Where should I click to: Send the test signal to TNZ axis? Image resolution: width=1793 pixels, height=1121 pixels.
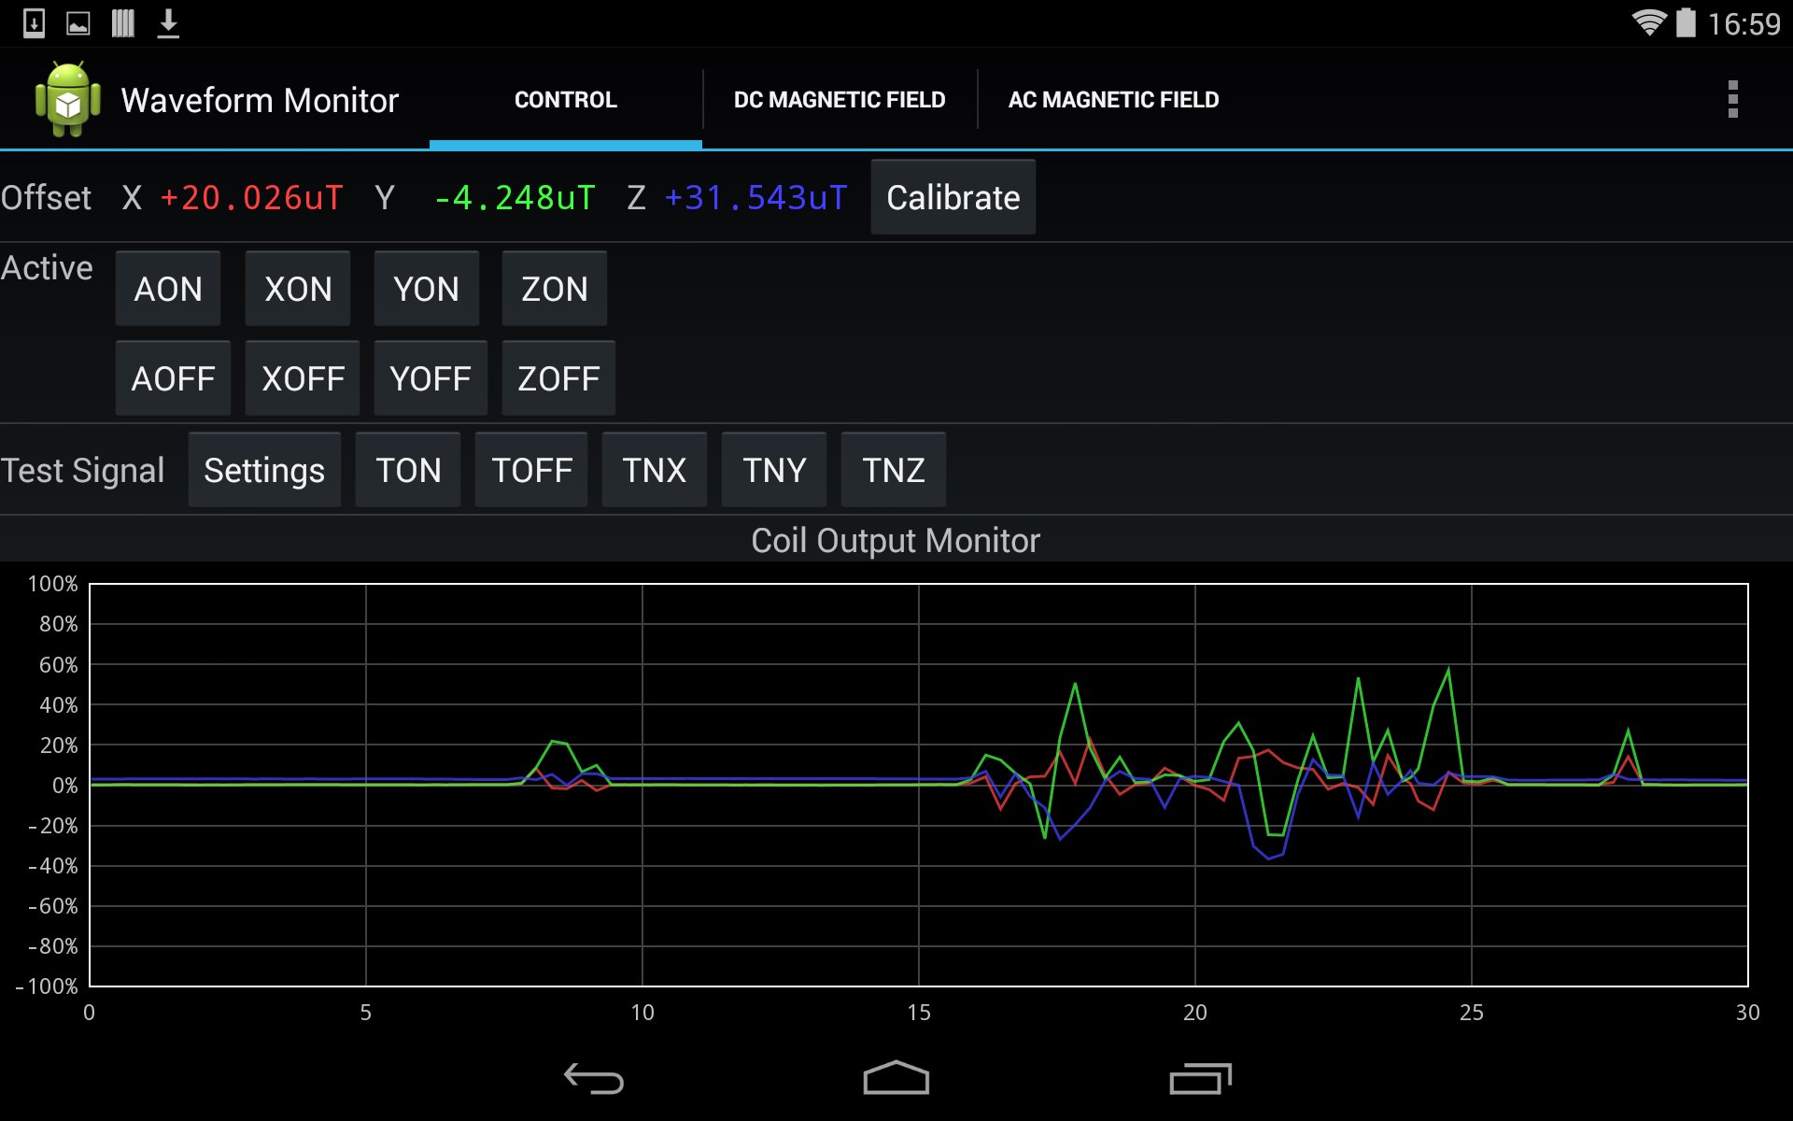point(893,469)
